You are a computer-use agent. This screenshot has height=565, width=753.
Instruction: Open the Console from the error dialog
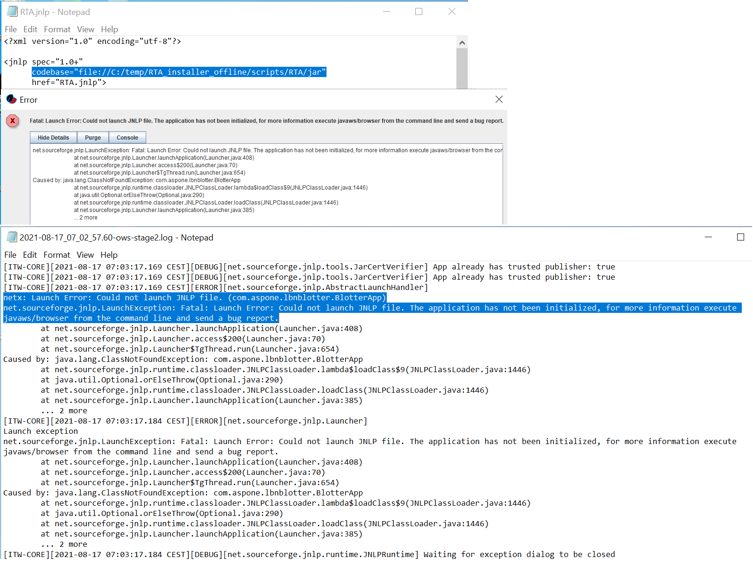pyautogui.click(x=127, y=137)
